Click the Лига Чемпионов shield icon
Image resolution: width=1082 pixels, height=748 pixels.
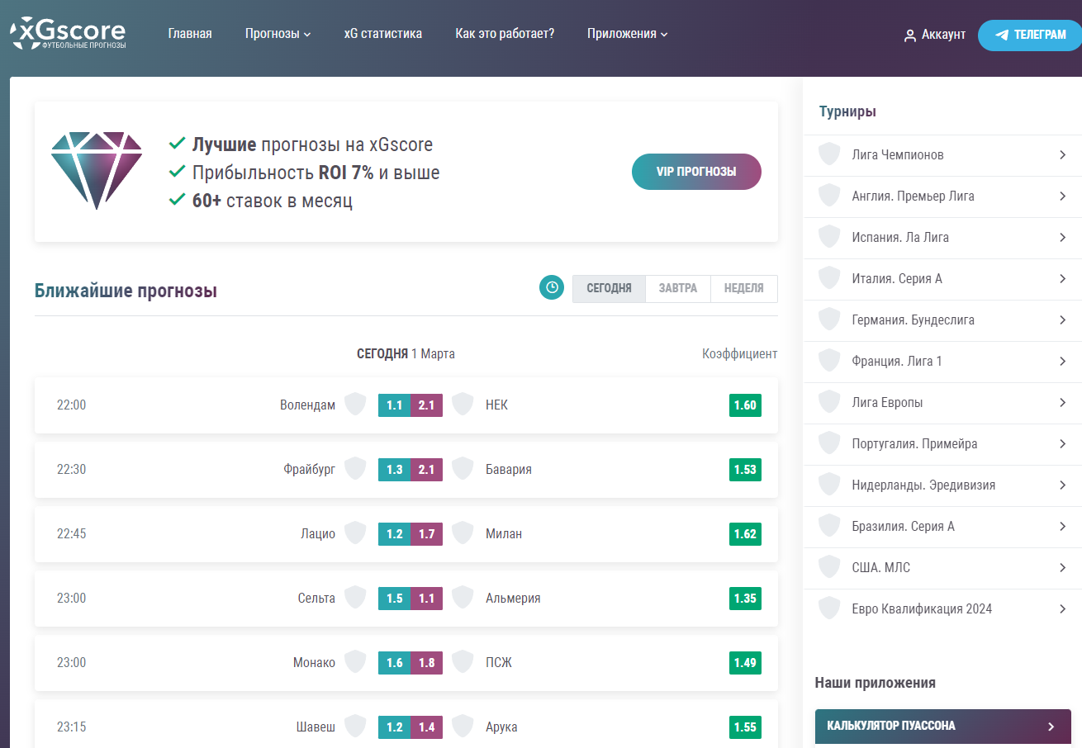829,155
